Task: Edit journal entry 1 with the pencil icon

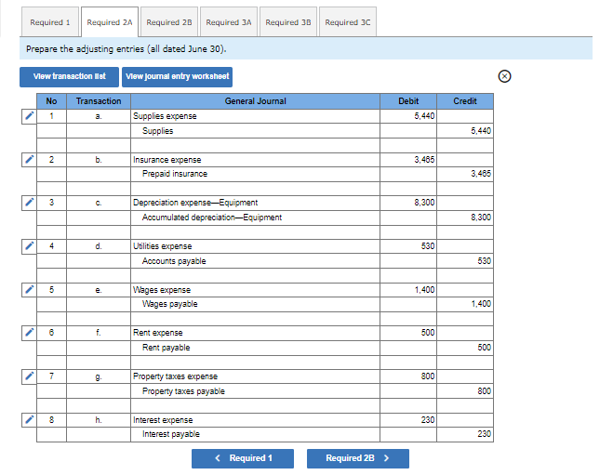Action: [x=30, y=116]
